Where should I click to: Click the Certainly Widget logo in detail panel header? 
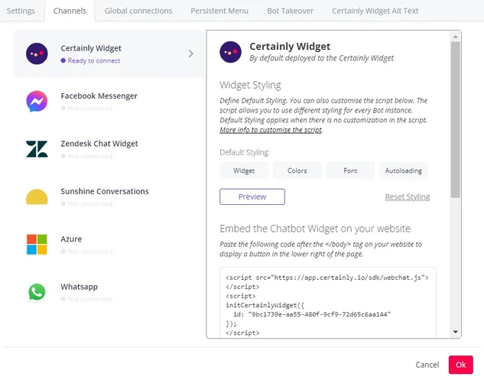click(x=231, y=52)
